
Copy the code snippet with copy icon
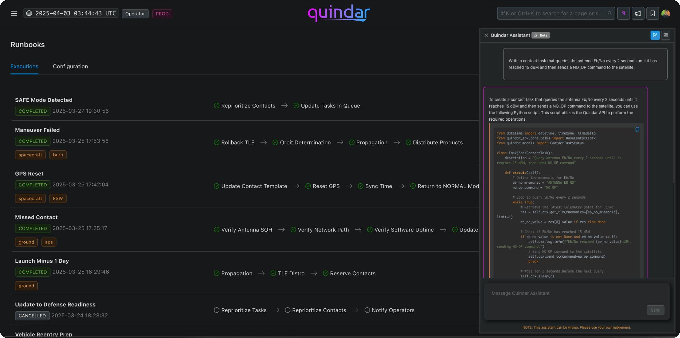coord(637,129)
